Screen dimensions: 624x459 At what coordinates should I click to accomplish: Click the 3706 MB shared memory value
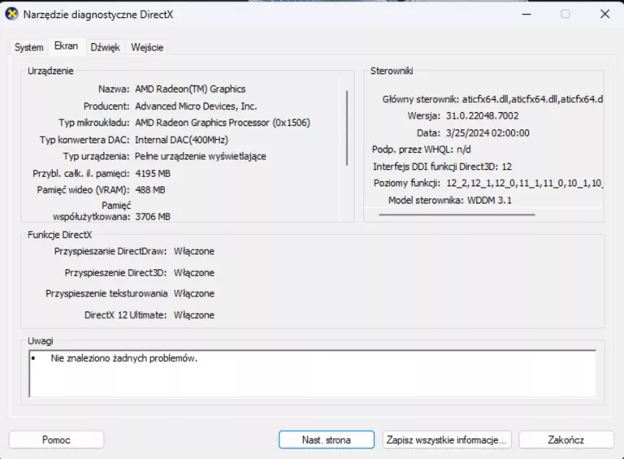153,217
